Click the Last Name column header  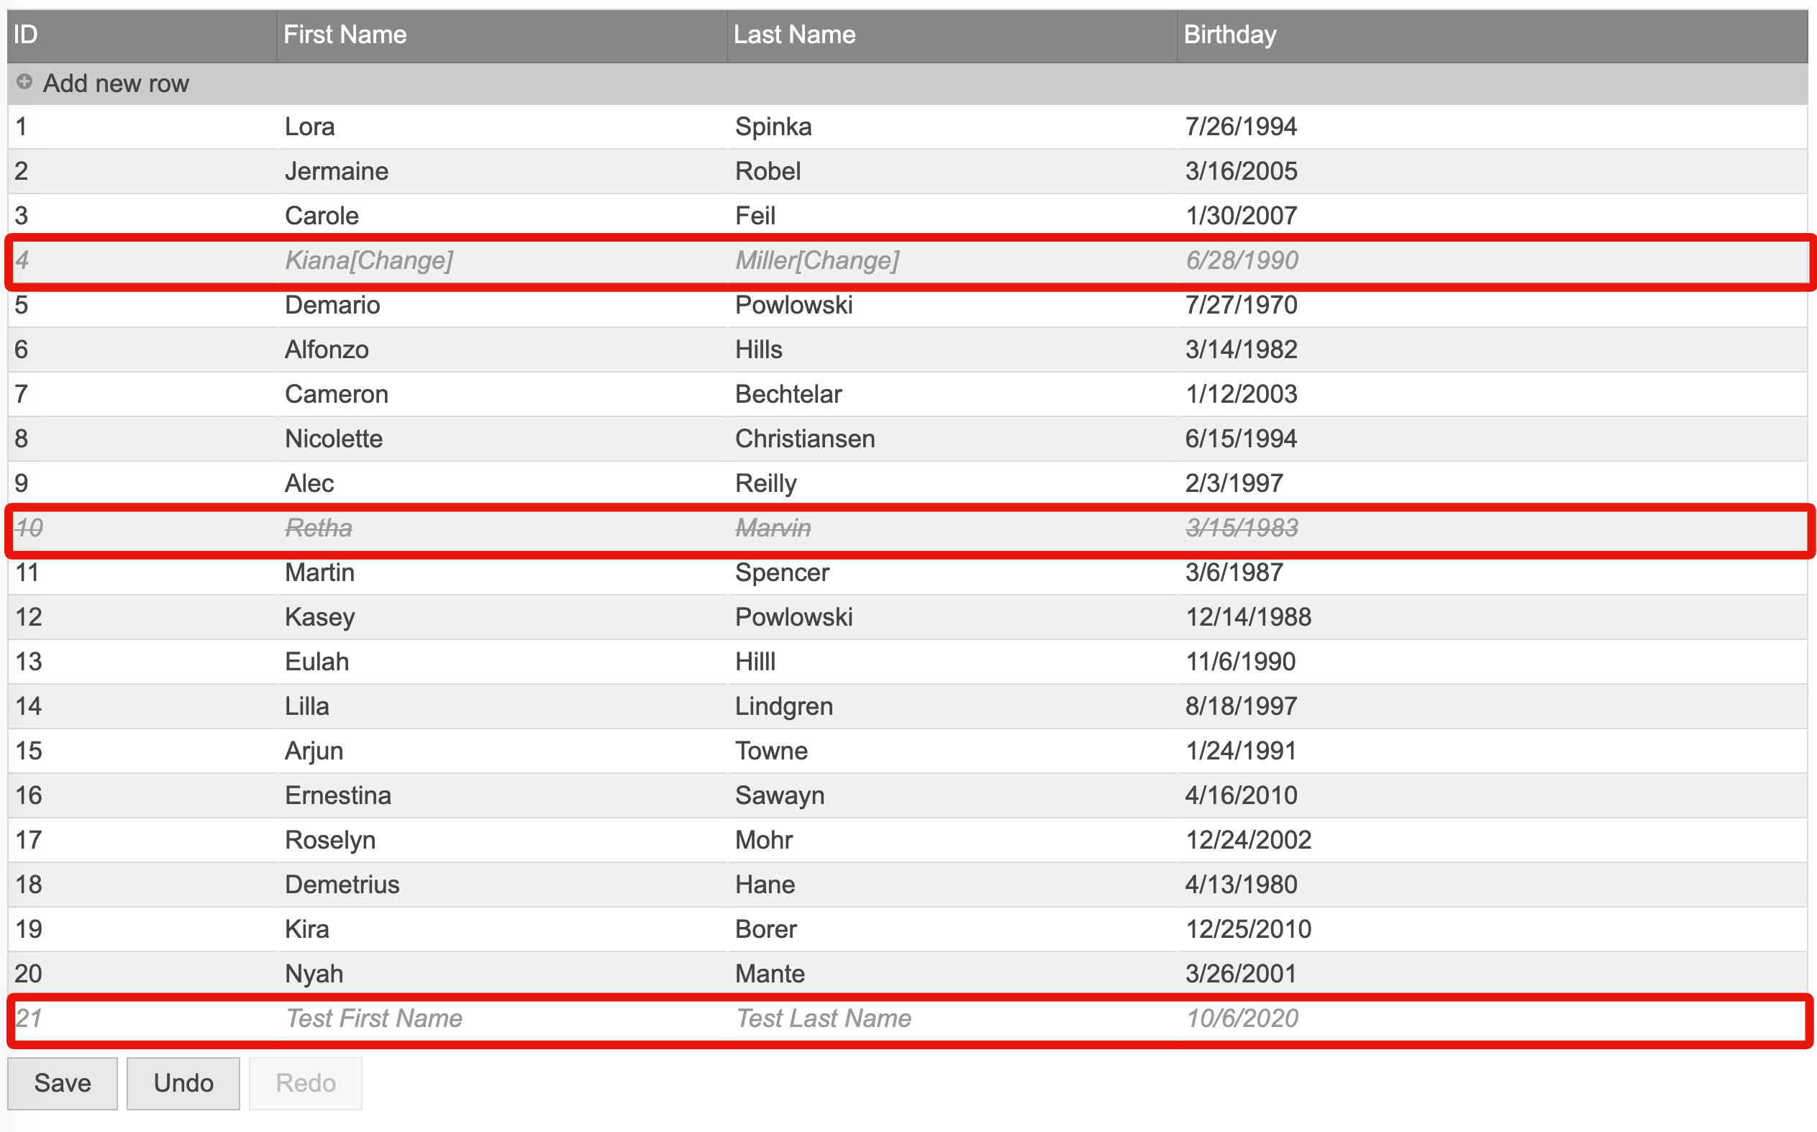tap(794, 35)
